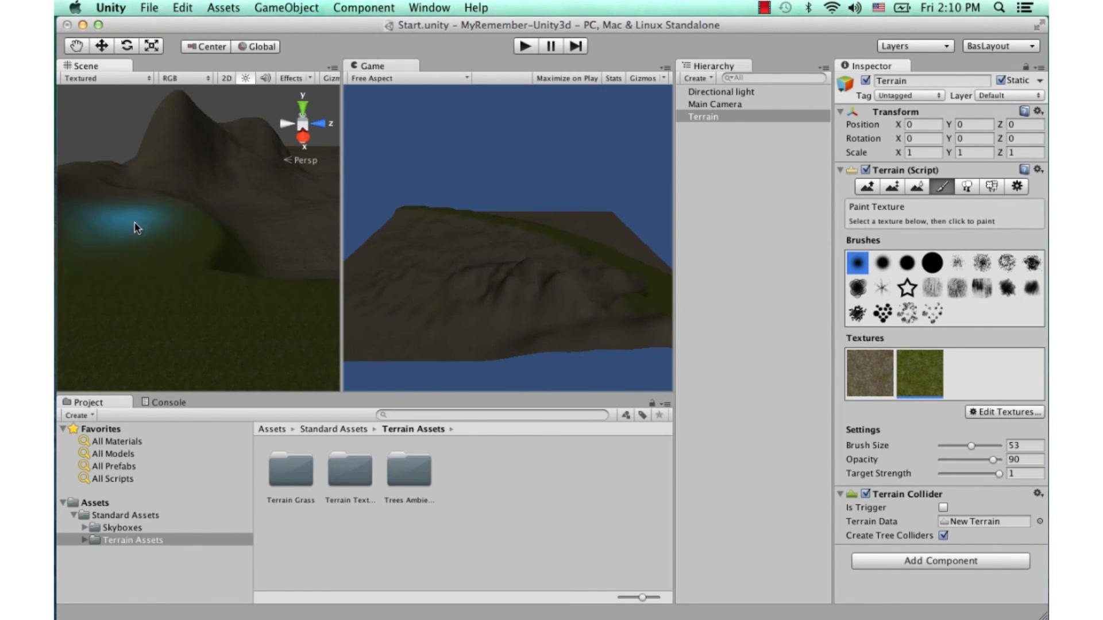Toggle Terrain object active checkbox
This screenshot has width=1103, height=620.
coord(866,80)
